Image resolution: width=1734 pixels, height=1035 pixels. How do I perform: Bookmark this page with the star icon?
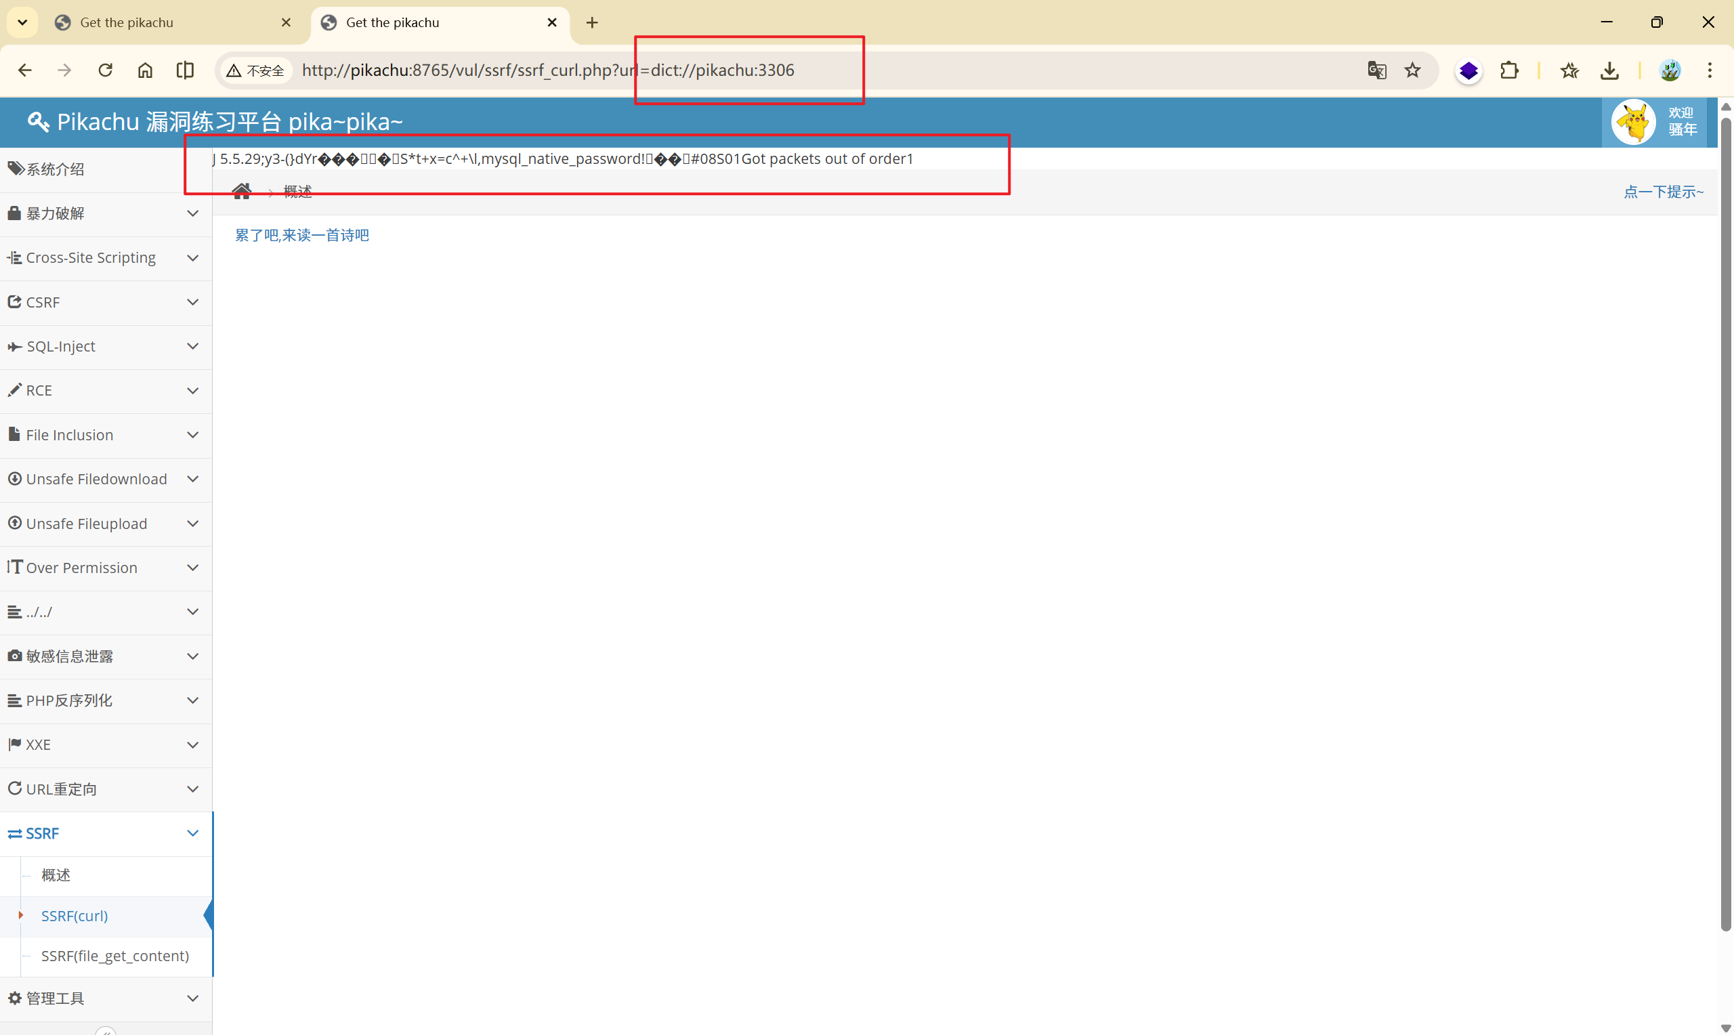coord(1412,70)
